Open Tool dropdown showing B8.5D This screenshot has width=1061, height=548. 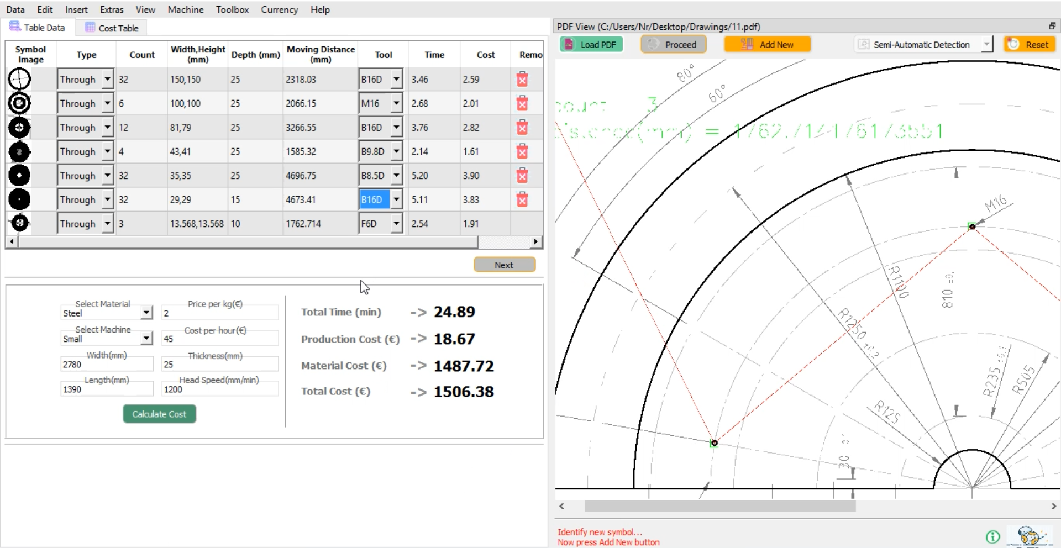(396, 176)
